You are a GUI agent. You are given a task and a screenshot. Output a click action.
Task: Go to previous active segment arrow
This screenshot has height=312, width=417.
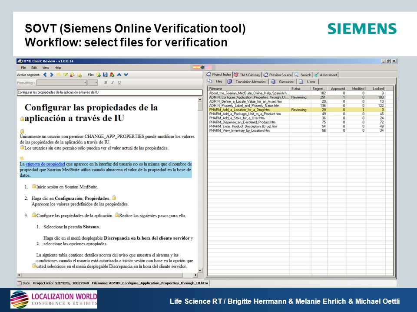(45, 75)
